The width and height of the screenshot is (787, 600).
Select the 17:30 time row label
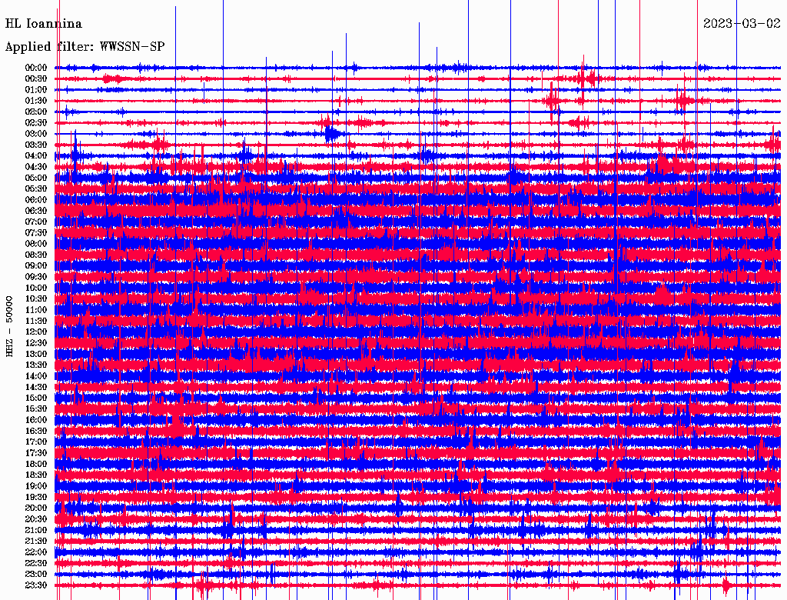point(36,453)
